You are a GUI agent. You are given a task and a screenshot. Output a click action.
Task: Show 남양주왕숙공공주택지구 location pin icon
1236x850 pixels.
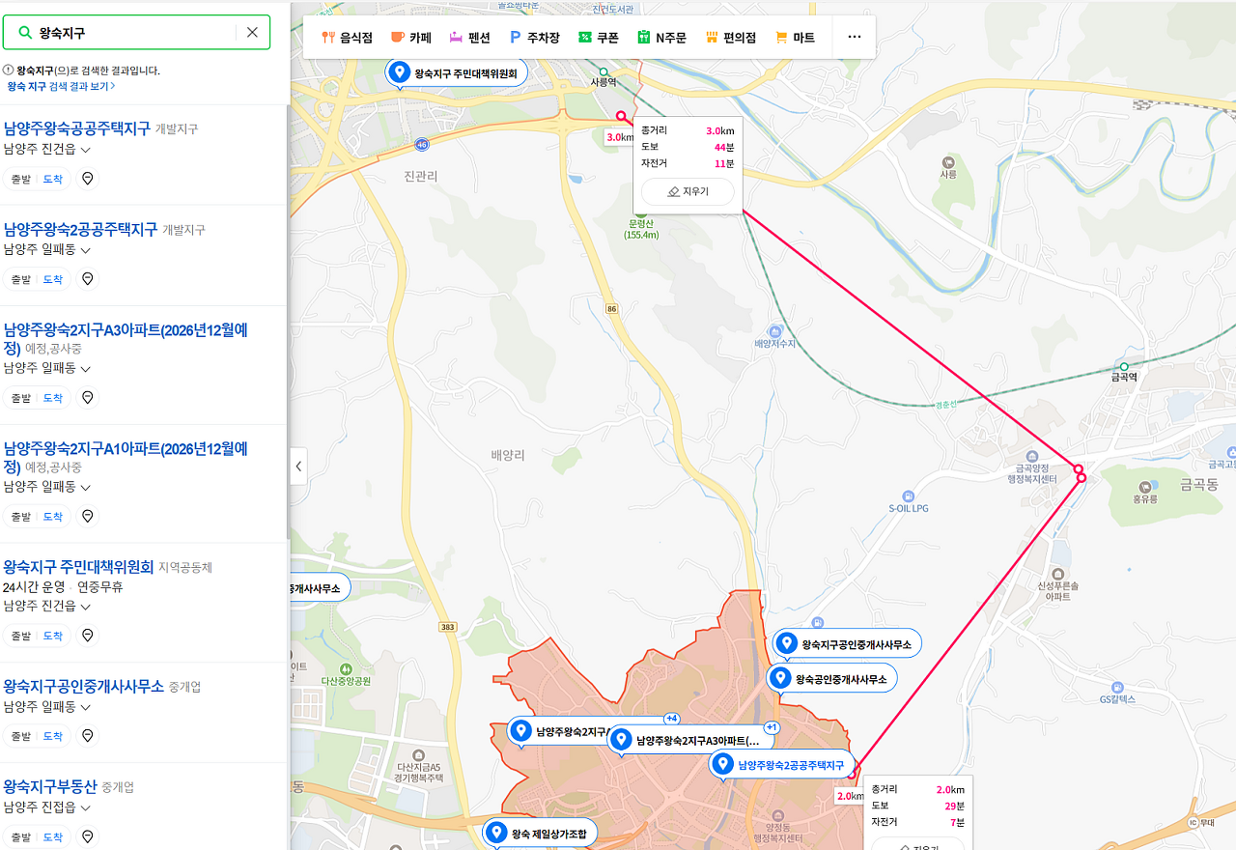click(88, 179)
